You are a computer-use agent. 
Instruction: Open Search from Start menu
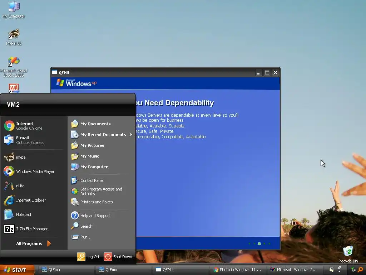pos(102,226)
